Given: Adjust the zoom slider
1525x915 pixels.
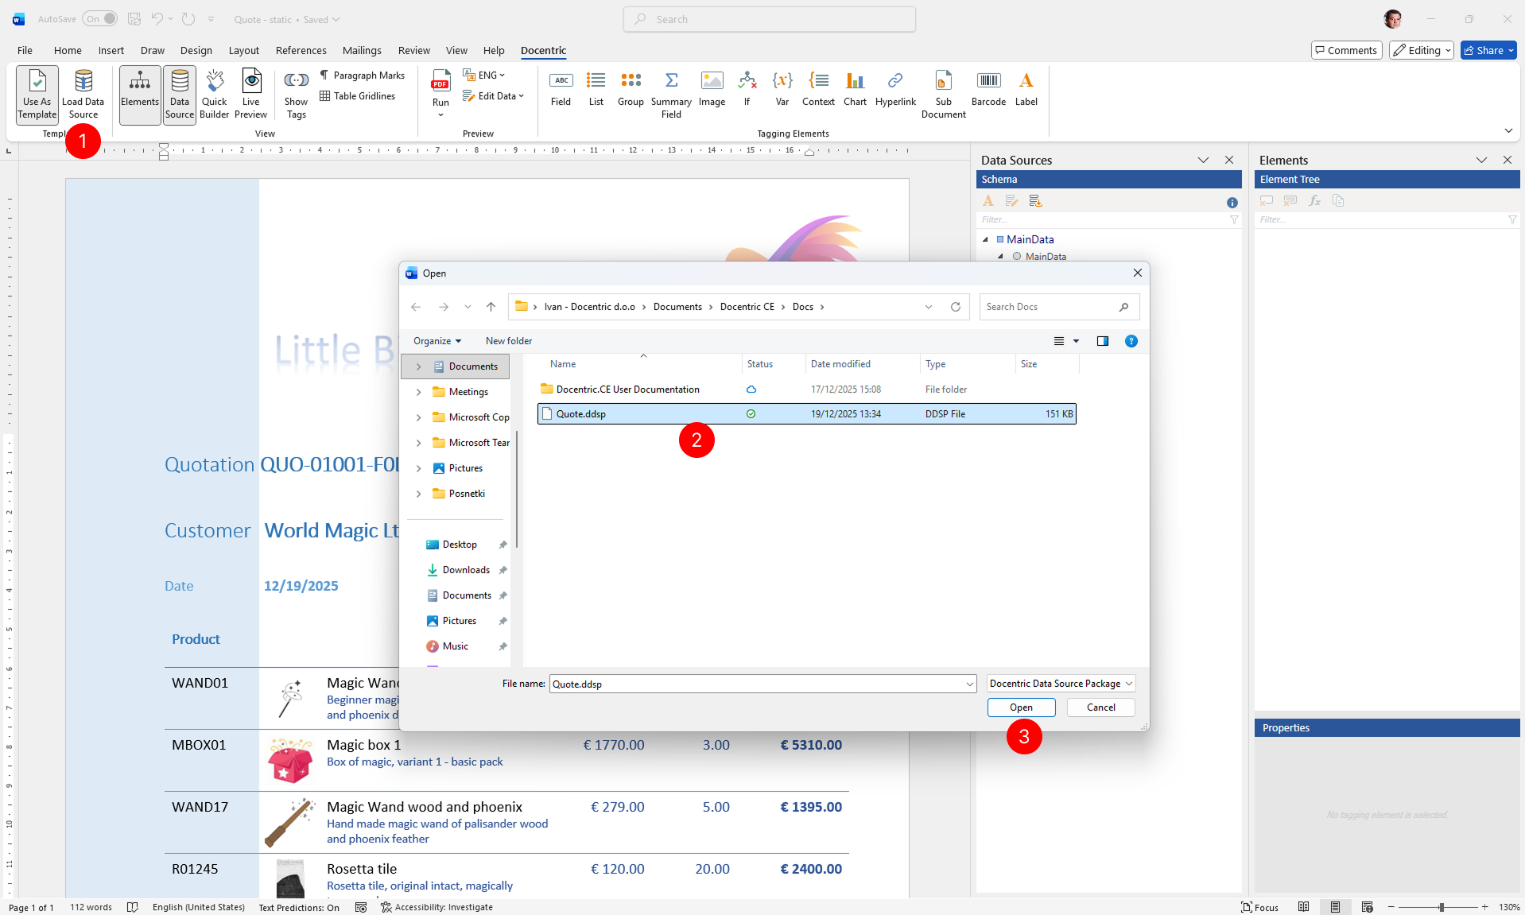Looking at the screenshot, I should [x=1441, y=907].
